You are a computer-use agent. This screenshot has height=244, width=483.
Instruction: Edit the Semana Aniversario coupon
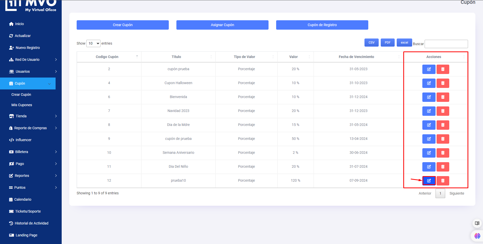pyautogui.click(x=429, y=153)
